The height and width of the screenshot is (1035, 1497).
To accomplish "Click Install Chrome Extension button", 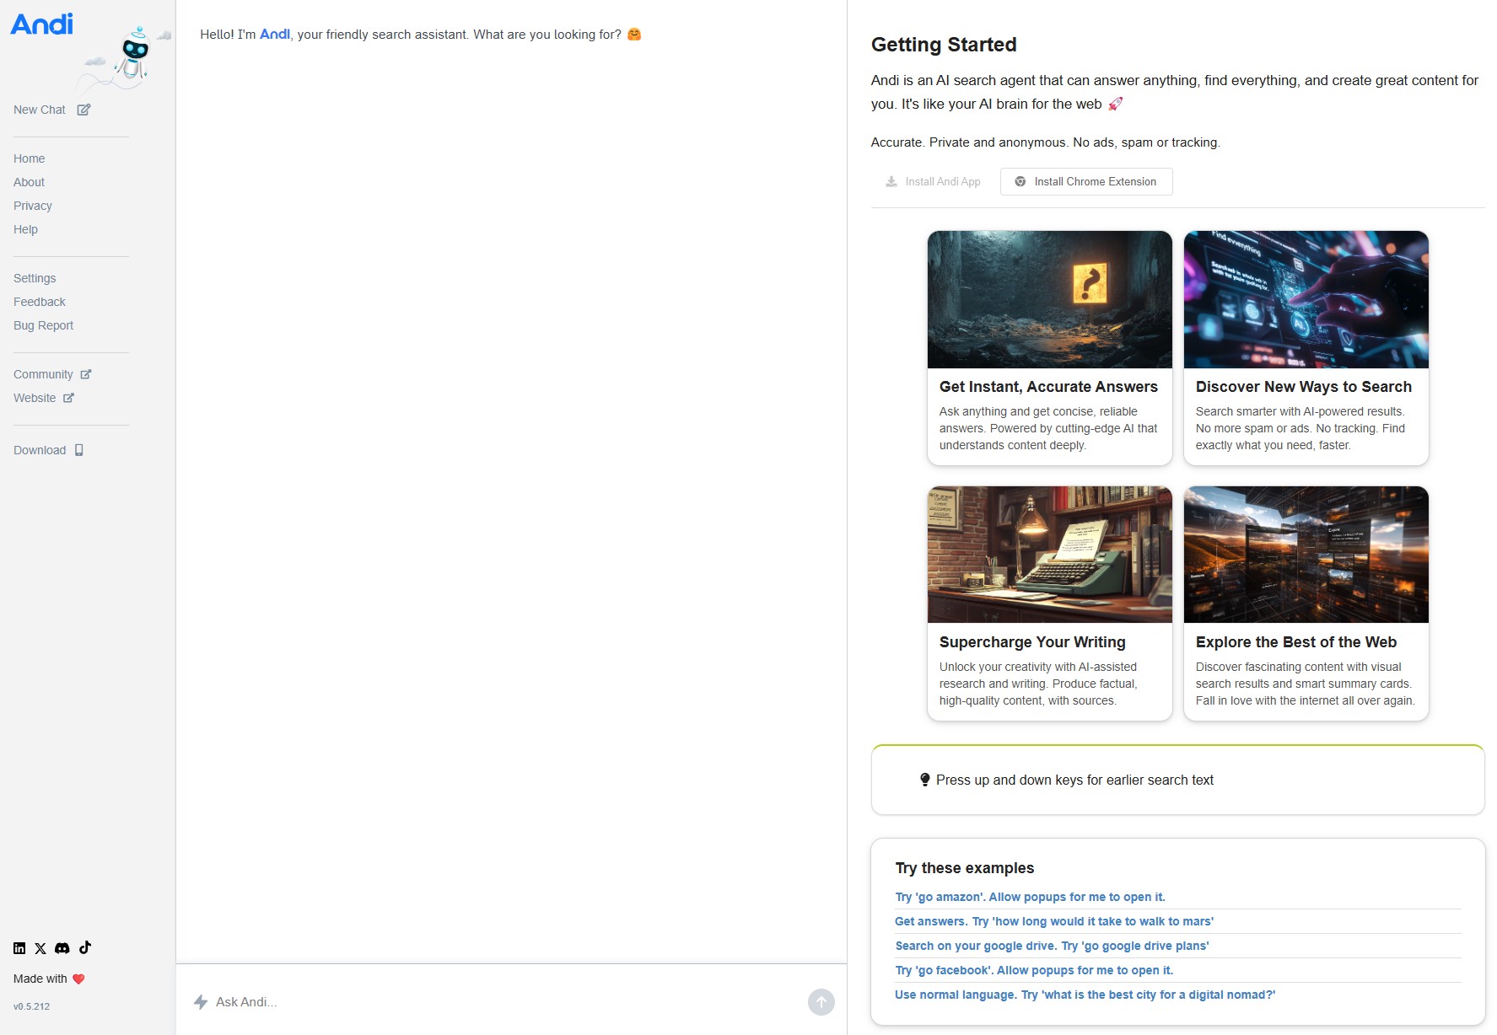I will (1086, 181).
